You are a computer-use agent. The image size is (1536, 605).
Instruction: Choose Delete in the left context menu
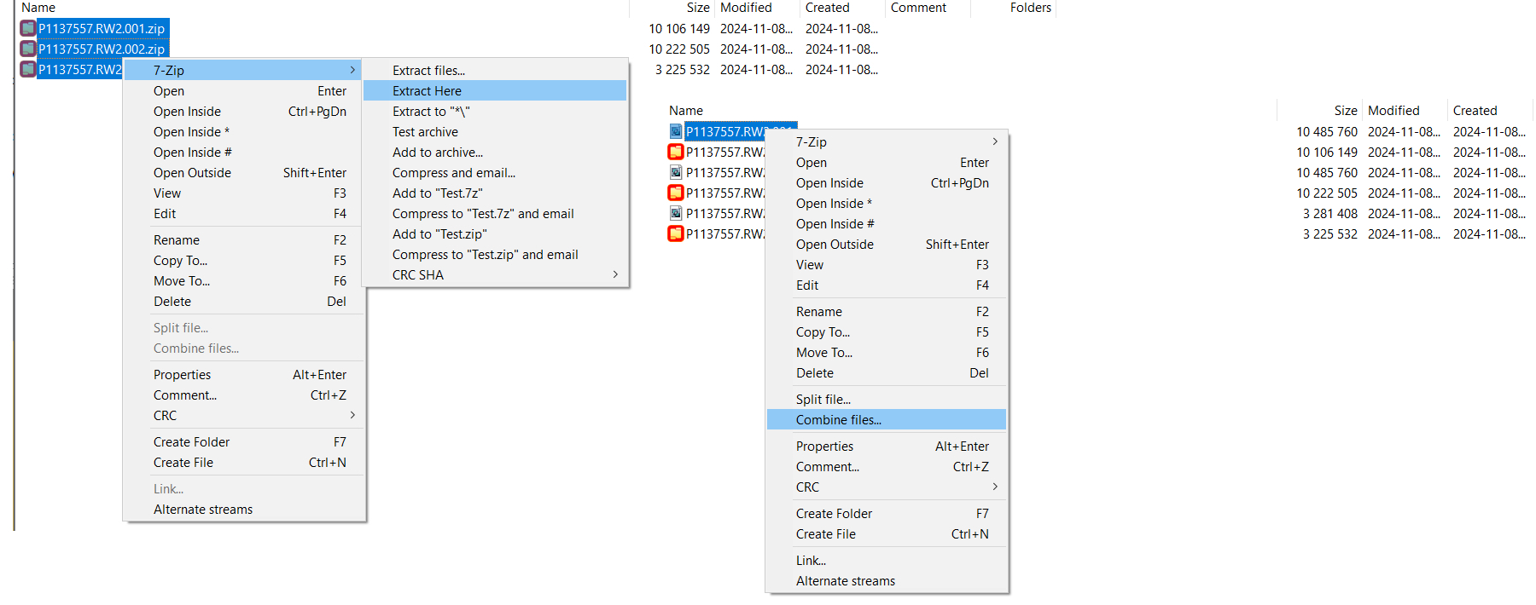(244, 301)
